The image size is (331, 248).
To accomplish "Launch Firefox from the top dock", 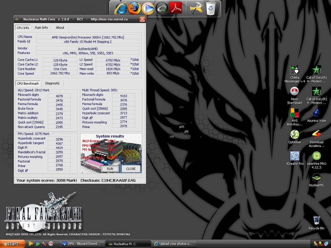I will (134, 8).
